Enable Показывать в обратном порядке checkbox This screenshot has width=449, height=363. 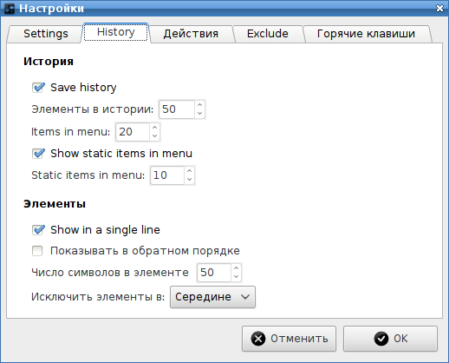coord(37,251)
